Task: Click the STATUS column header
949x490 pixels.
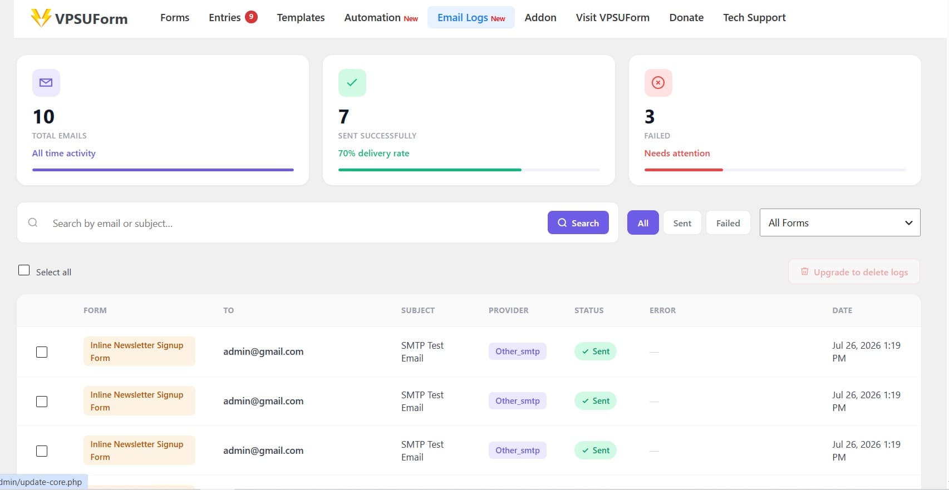Action: [589, 310]
